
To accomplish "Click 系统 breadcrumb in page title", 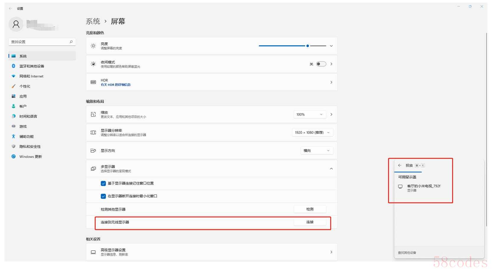I will point(93,21).
